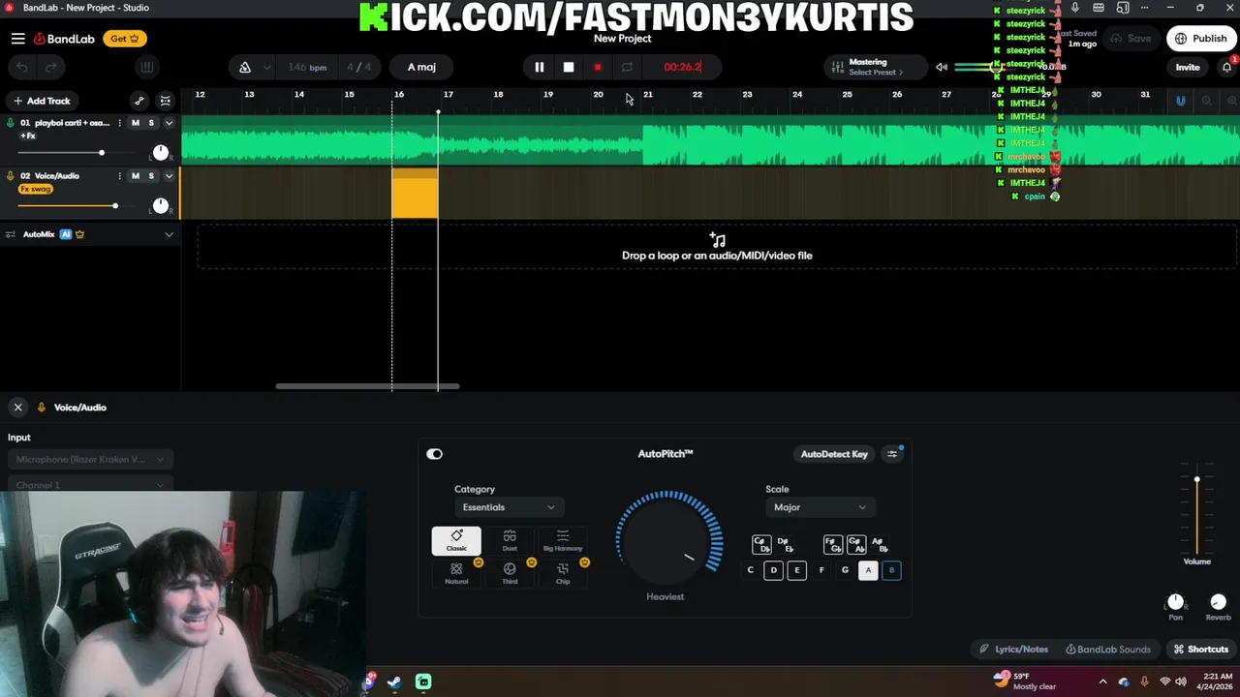Click AutoDetect Key
Screen dimensions: 1240x697
834,454
